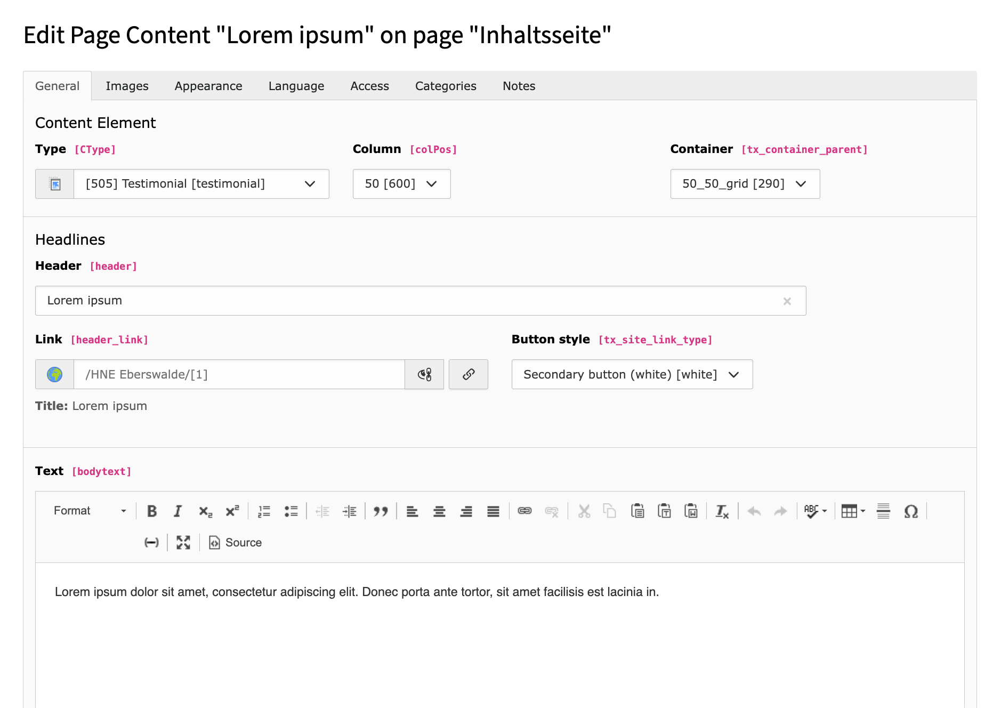Apply Italic formatting in the editor
The width and height of the screenshot is (985, 708).
pos(178,511)
